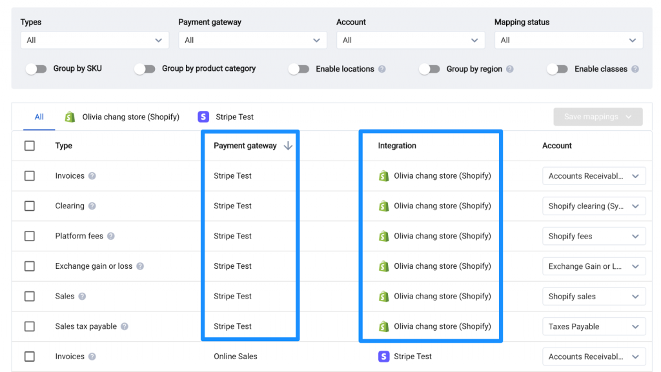This screenshot has width=661, height=372.
Task: Click the help icon beside Sales tax payable
Action: tap(125, 327)
